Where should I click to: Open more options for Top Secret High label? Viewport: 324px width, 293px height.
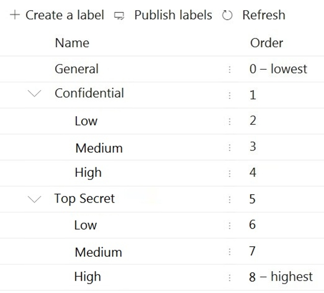pos(230,277)
